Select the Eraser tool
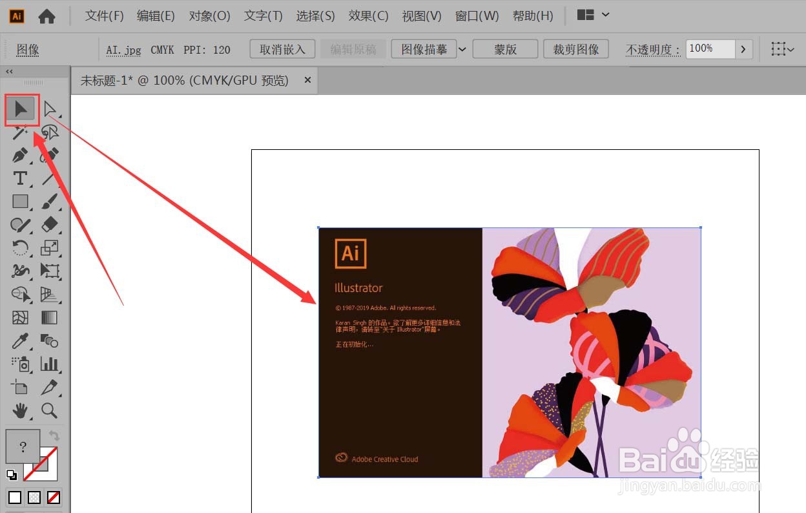Screen dimensions: 806x513 [50, 225]
